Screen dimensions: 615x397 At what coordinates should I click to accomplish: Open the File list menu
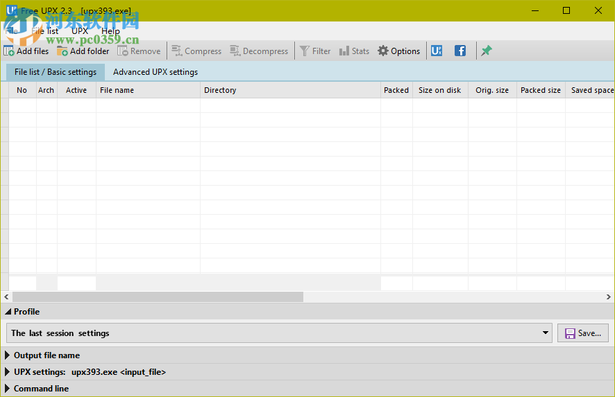click(x=45, y=31)
